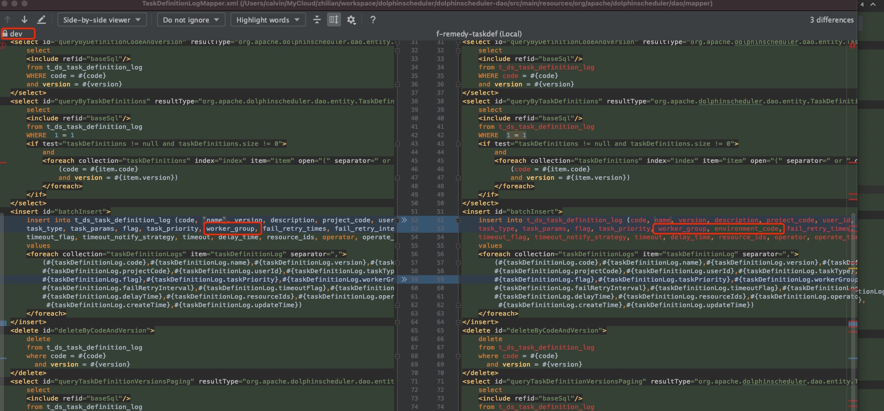Image resolution: width=884 pixels, height=411 pixels.
Task: Click the collapse unchanged fragments icon
Action: click(x=316, y=19)
